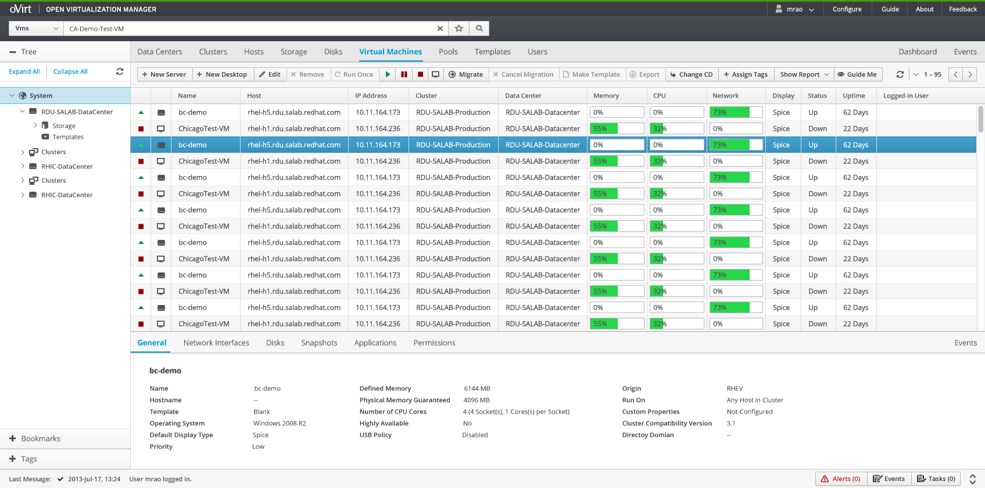Collapse the Tree panel section

click(x=13, y=52)
